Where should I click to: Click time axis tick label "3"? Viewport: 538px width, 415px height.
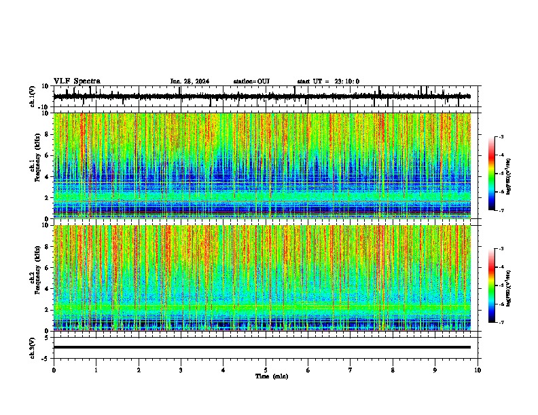coord(181,370)
